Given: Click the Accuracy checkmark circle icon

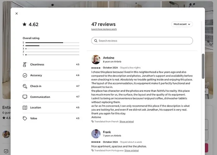Looking at the screenshot, I should [x=25, y=75].
